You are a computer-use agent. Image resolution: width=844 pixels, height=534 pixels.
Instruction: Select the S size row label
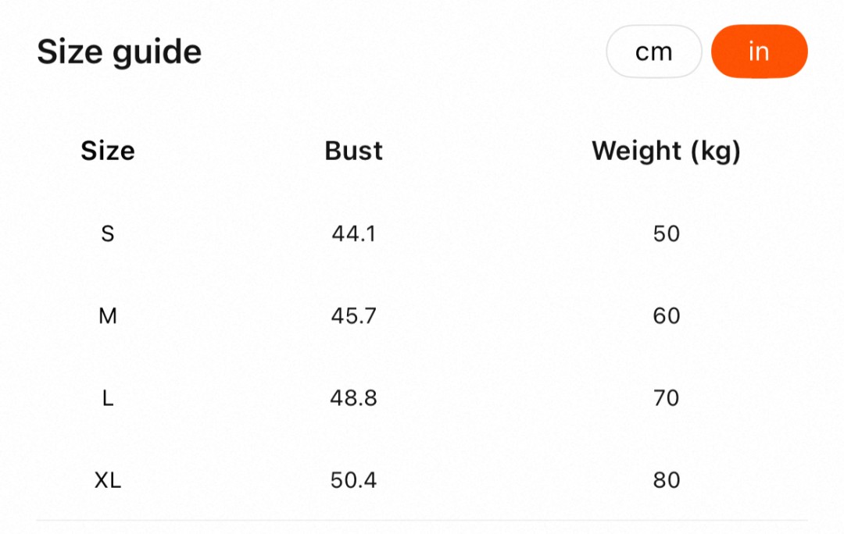point(108,233)
